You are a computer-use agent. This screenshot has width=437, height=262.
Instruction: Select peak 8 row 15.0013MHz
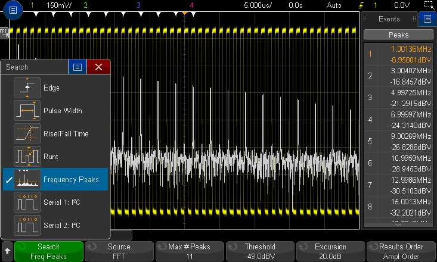tap(398, 207)
